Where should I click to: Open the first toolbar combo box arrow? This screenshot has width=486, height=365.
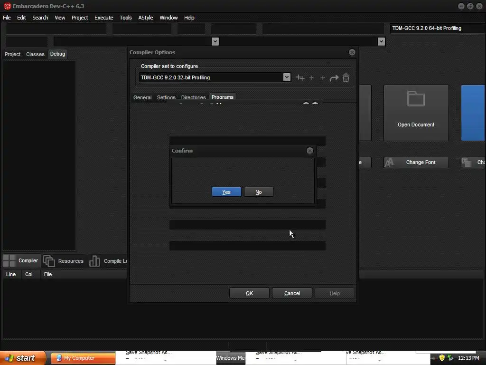[x=215, y=41]
